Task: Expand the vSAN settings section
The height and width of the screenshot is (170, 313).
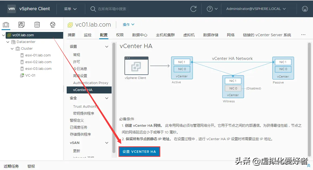Action: coord(106,143)
